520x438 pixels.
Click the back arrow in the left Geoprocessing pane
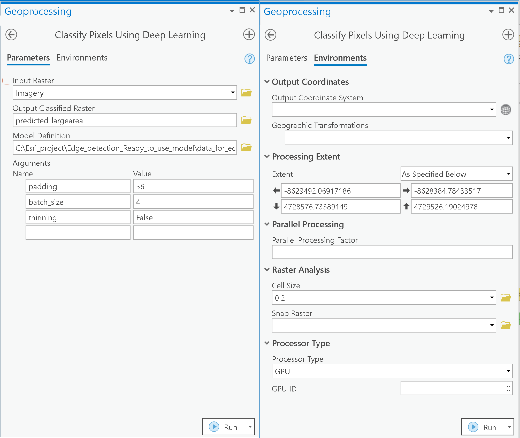pyautogui.click(x=11, y=35)
